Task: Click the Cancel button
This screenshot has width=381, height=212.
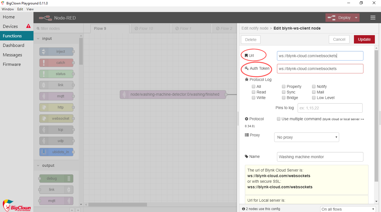Action: pyautogui.click(x=339, y=39)
